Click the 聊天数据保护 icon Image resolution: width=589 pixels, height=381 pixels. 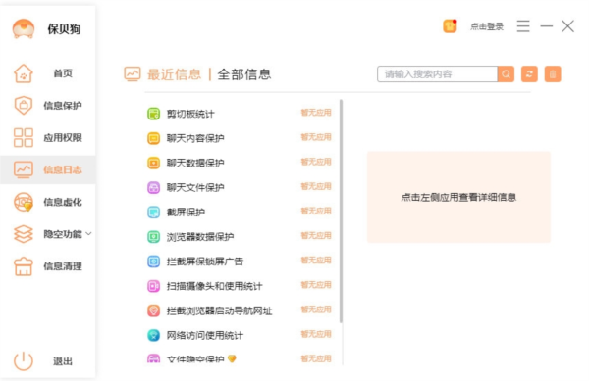point(153,163)
